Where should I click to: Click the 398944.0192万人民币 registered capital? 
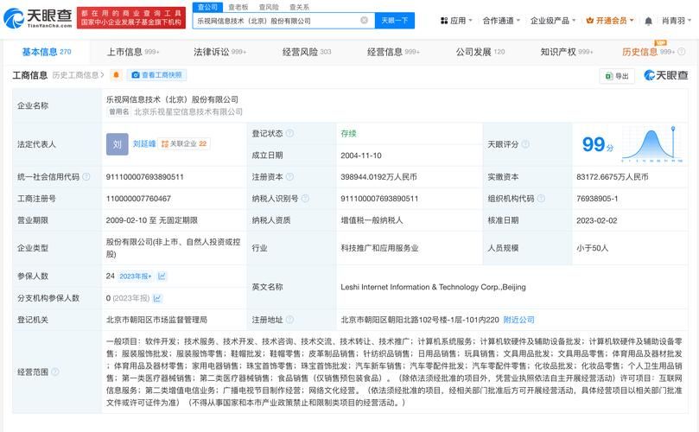pyautogui.click(x=378, y=176)
